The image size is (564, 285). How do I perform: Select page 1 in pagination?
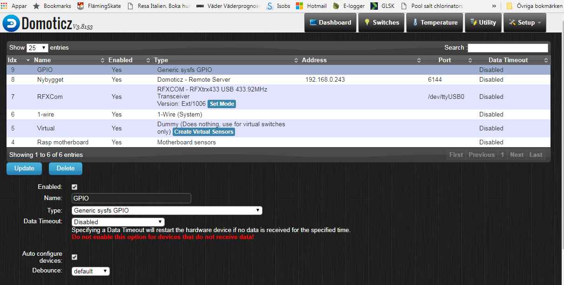coord(503,155)
